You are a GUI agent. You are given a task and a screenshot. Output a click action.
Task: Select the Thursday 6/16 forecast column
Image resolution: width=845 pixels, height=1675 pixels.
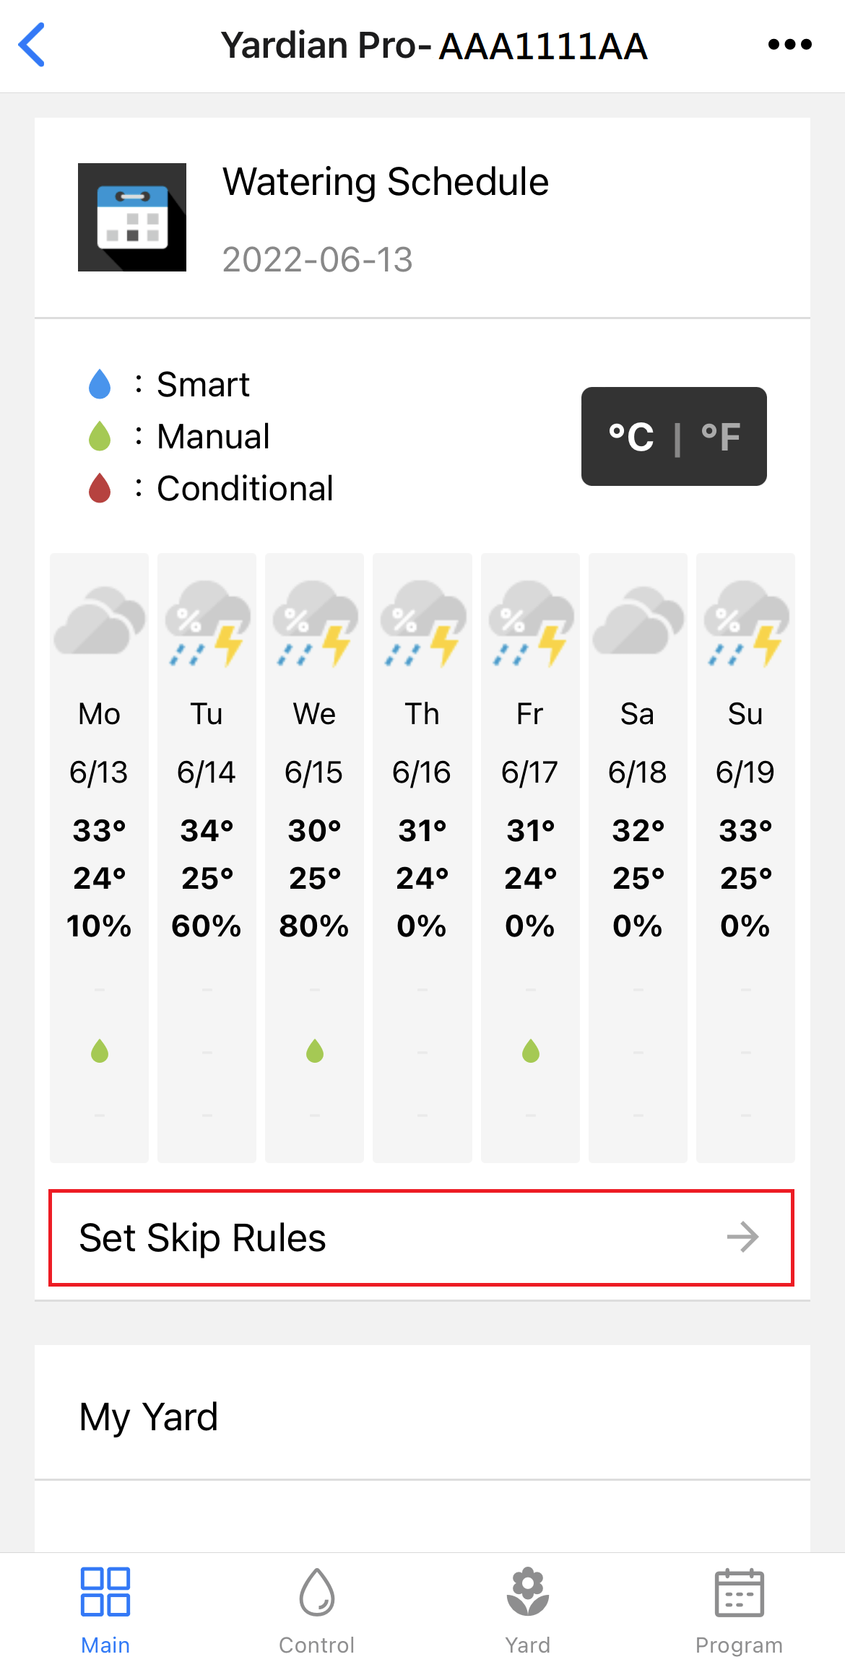422,858
